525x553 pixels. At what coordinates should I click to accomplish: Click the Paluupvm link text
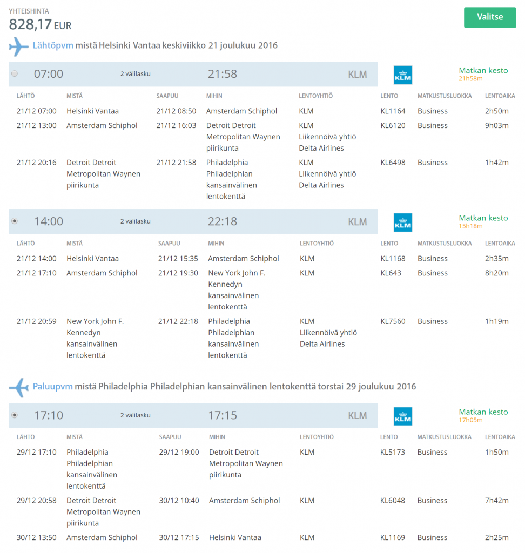click(52, 387)
